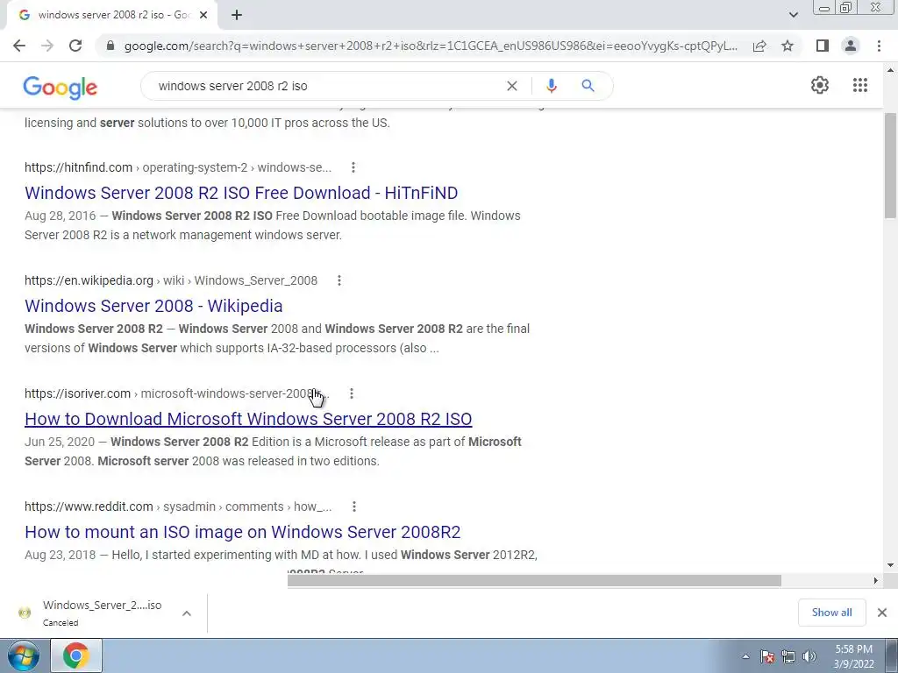The width and height of the screenshot is (898, 673).
Task: Open the Windows Start menu
Action: [x=24, y=655]
